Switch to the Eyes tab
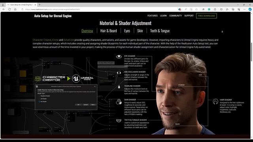Screen dimensions: 253x142 click(x=127, y=31)
